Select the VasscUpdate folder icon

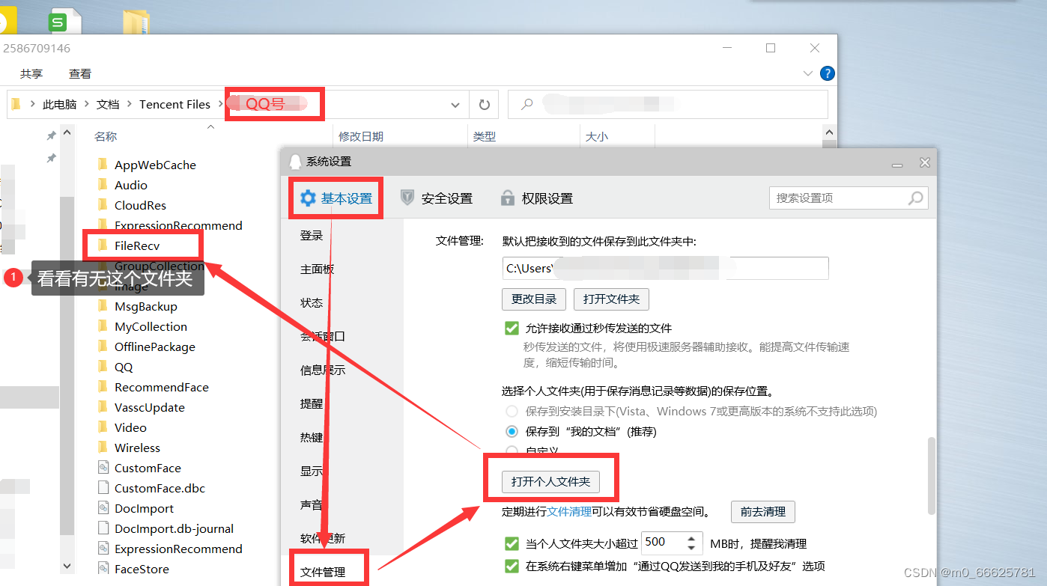[103, 407]
